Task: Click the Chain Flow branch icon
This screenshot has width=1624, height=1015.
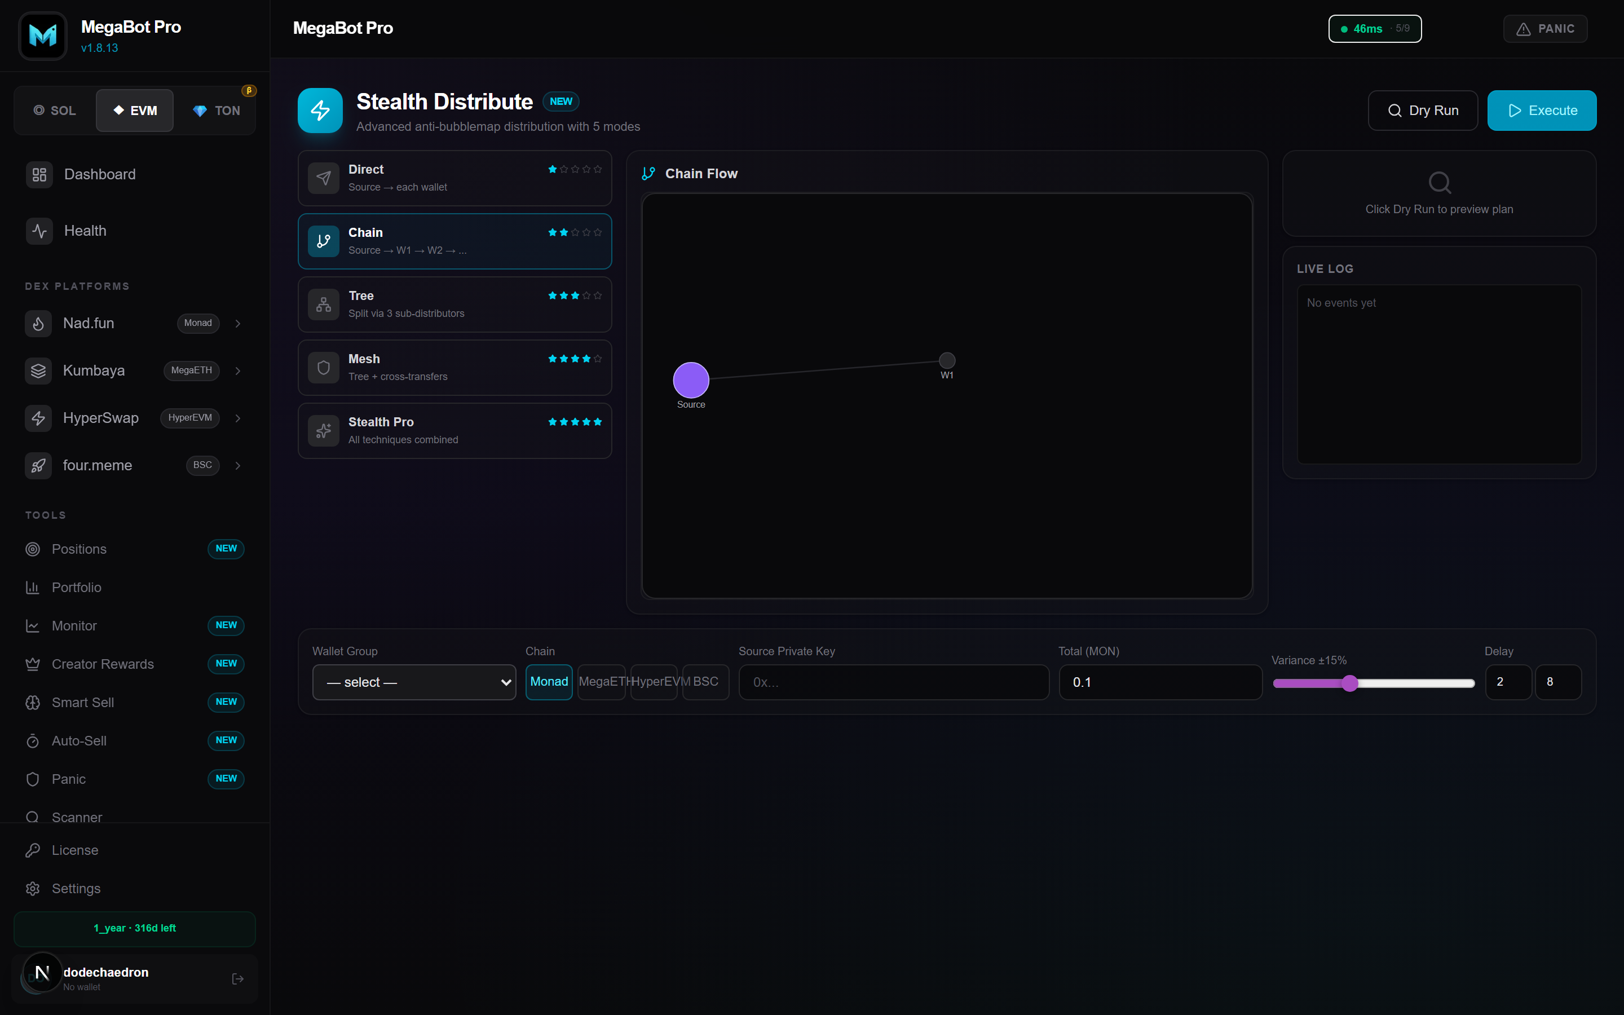Action: (x=648, y=174)
